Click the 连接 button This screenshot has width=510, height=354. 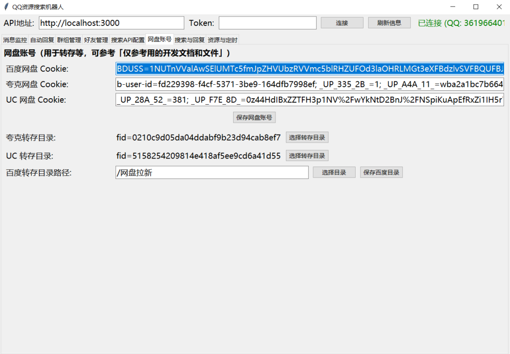pos(342,23)
